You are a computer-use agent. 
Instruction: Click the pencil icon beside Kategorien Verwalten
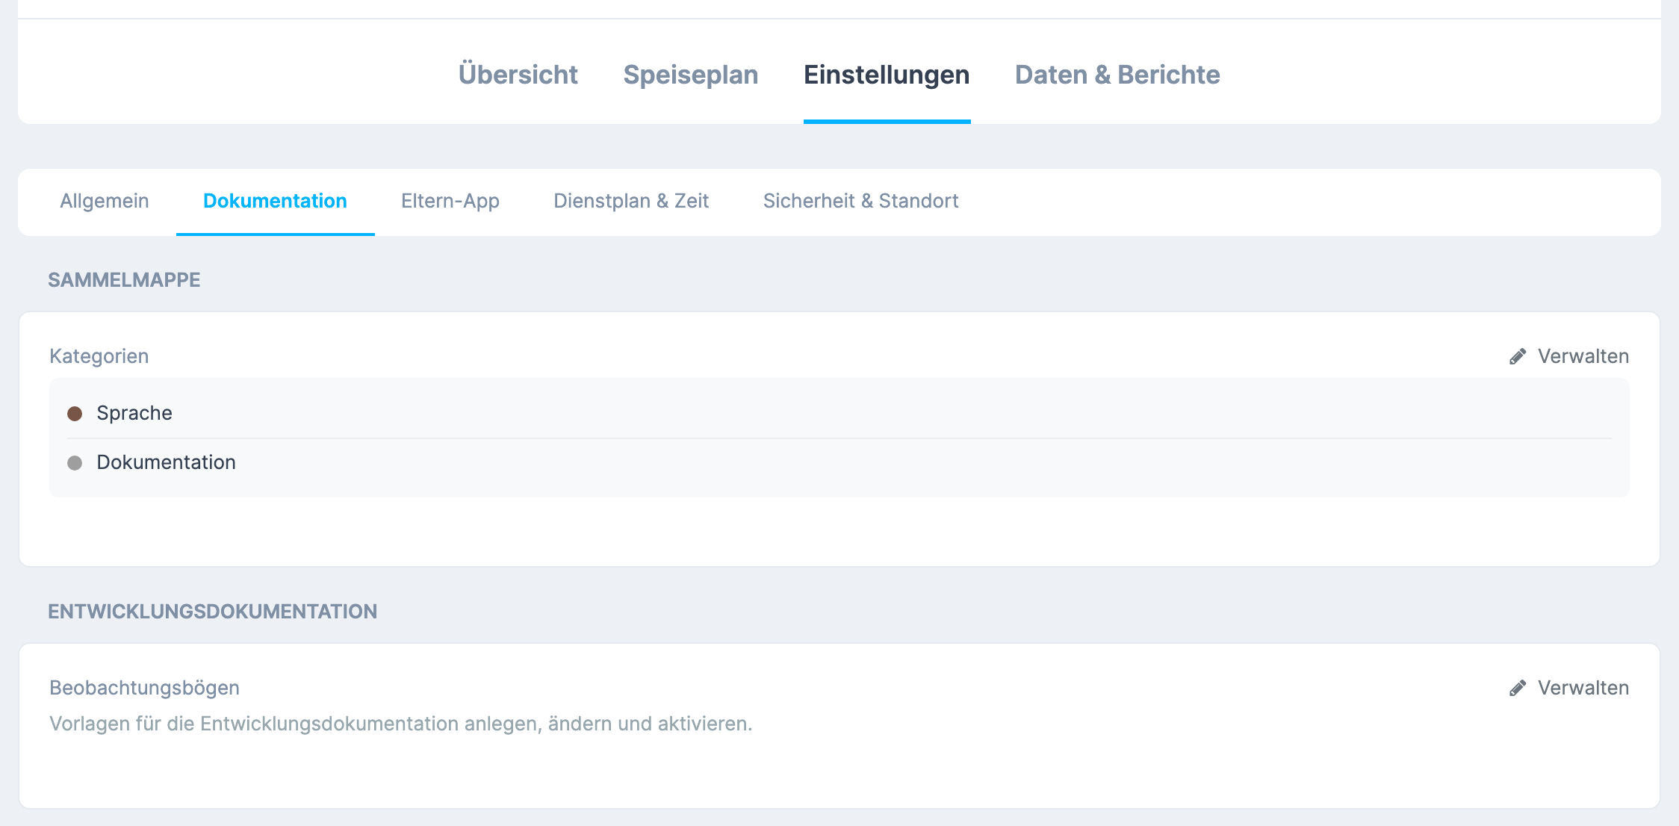(x=1517, y=356)
